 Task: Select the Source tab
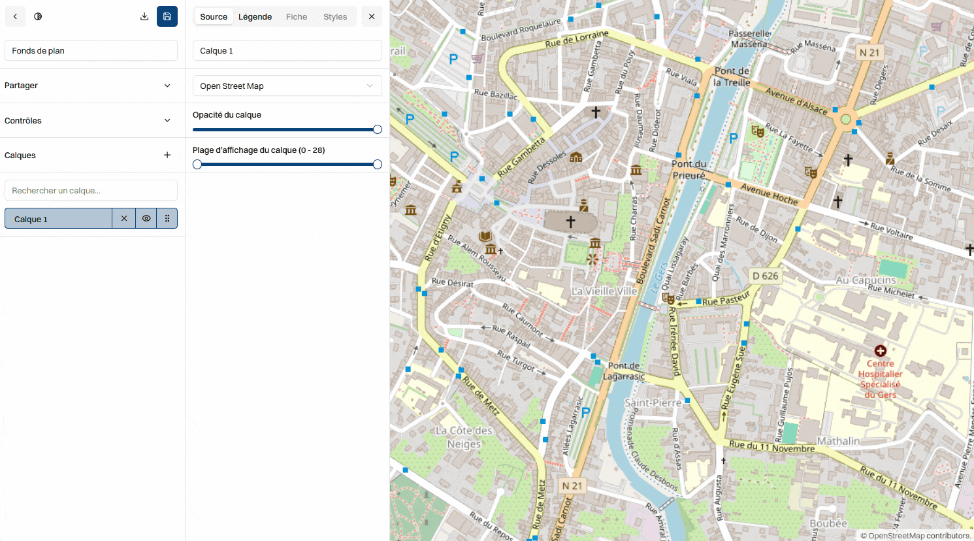click(x=214, y=16)
